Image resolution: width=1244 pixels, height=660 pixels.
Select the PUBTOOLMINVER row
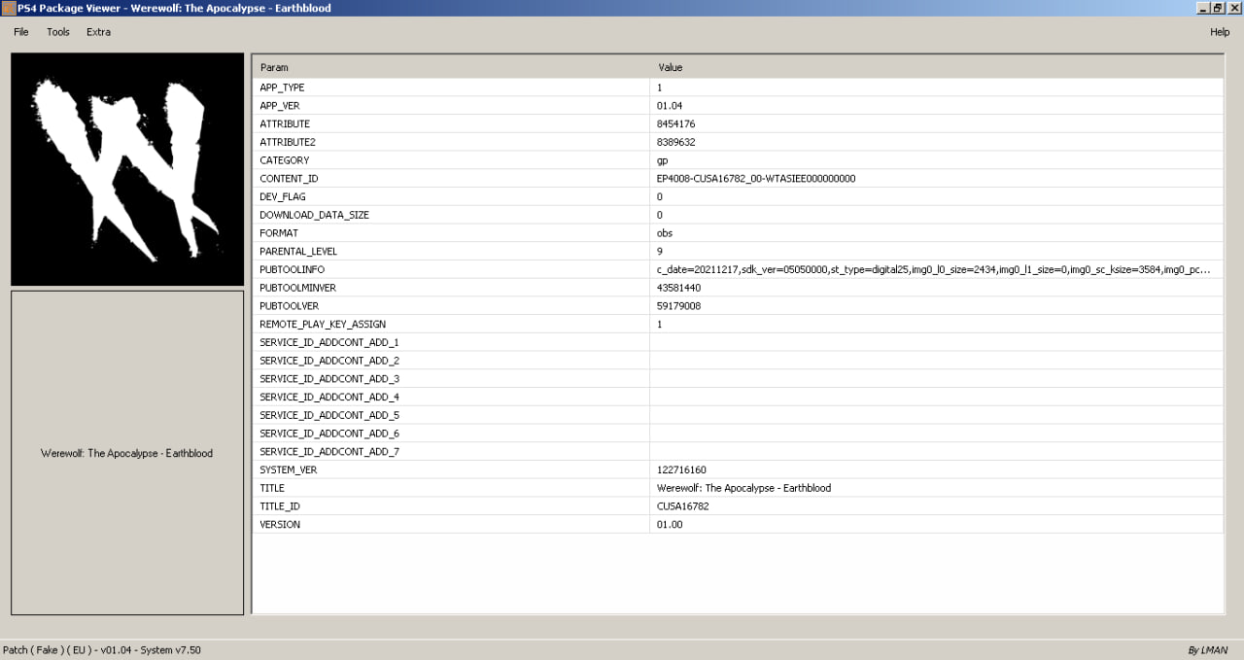pos(739,288)
